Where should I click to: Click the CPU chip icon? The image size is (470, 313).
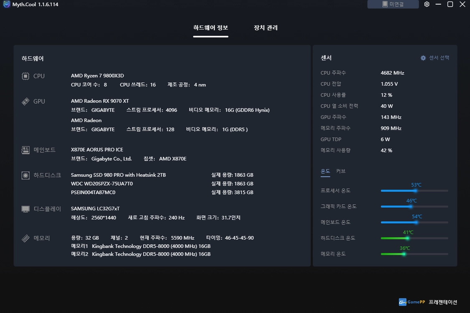point(25,76)
